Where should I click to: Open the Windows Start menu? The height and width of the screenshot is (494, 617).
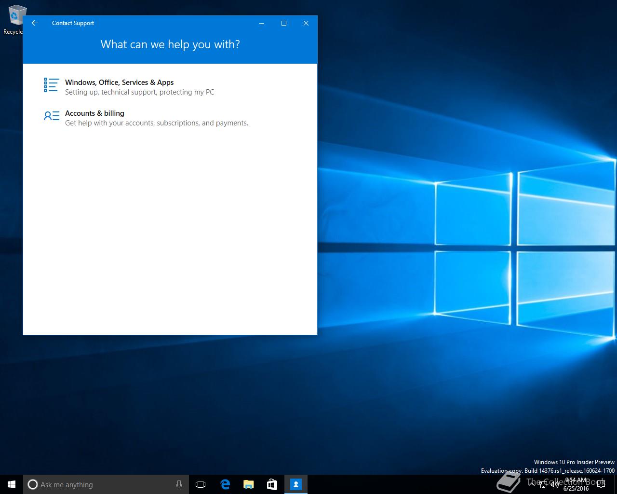click(12, 484)
